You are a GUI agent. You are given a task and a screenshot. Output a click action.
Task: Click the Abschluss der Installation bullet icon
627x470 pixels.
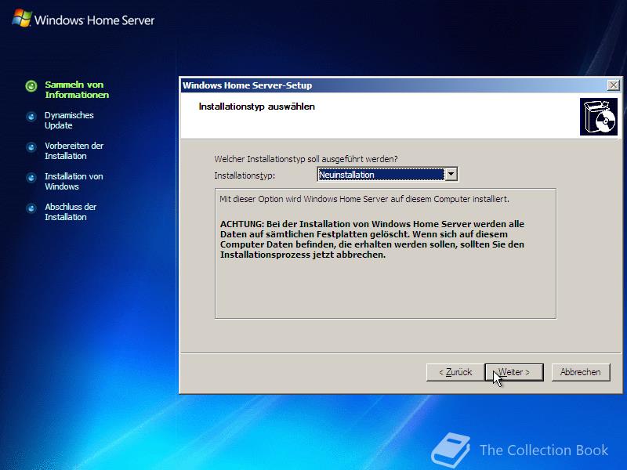pos(31,208)
